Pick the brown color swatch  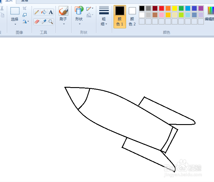coord(155,15)
